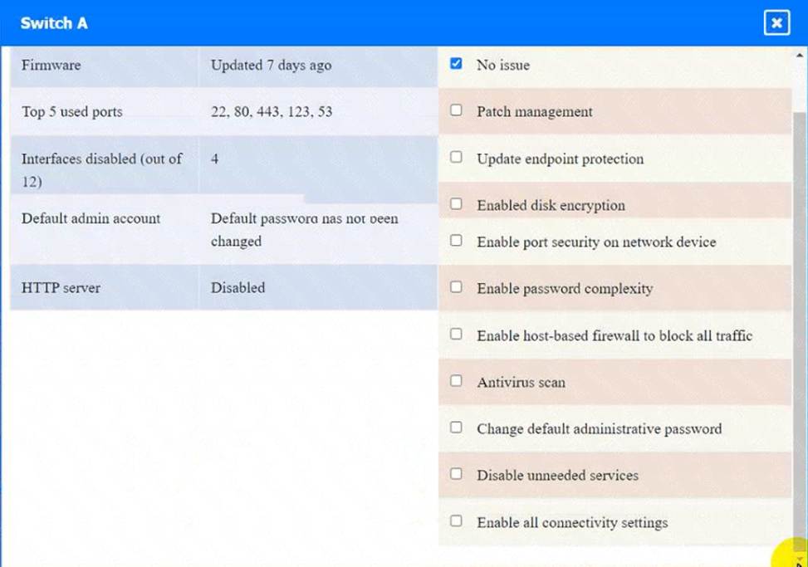Click the Default admin account label
The width and height of the screenshot is (808, 567).
(x=91, y=218)
